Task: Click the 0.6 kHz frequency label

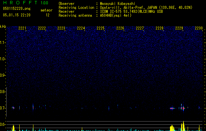Action: [x=3, y=124]
